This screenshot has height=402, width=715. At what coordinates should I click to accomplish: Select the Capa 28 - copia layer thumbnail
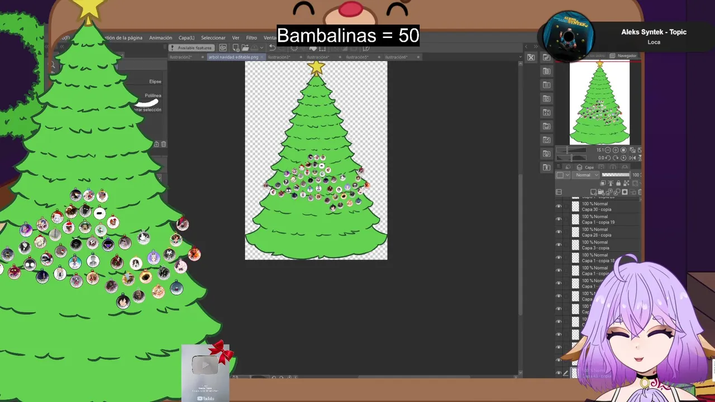tap(575, 232)
